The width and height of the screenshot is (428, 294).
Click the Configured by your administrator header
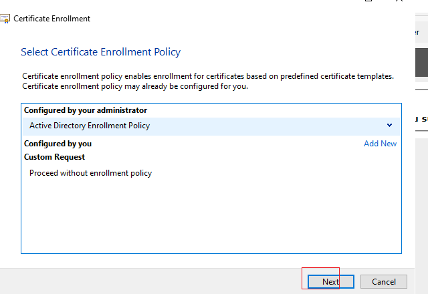click(86, 110)
